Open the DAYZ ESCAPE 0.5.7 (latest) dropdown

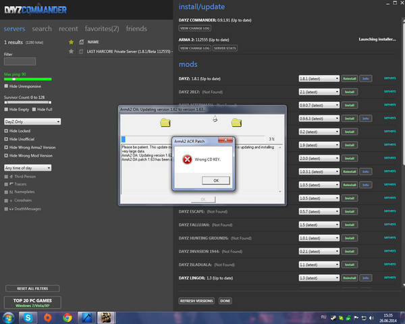pos(319,211)
